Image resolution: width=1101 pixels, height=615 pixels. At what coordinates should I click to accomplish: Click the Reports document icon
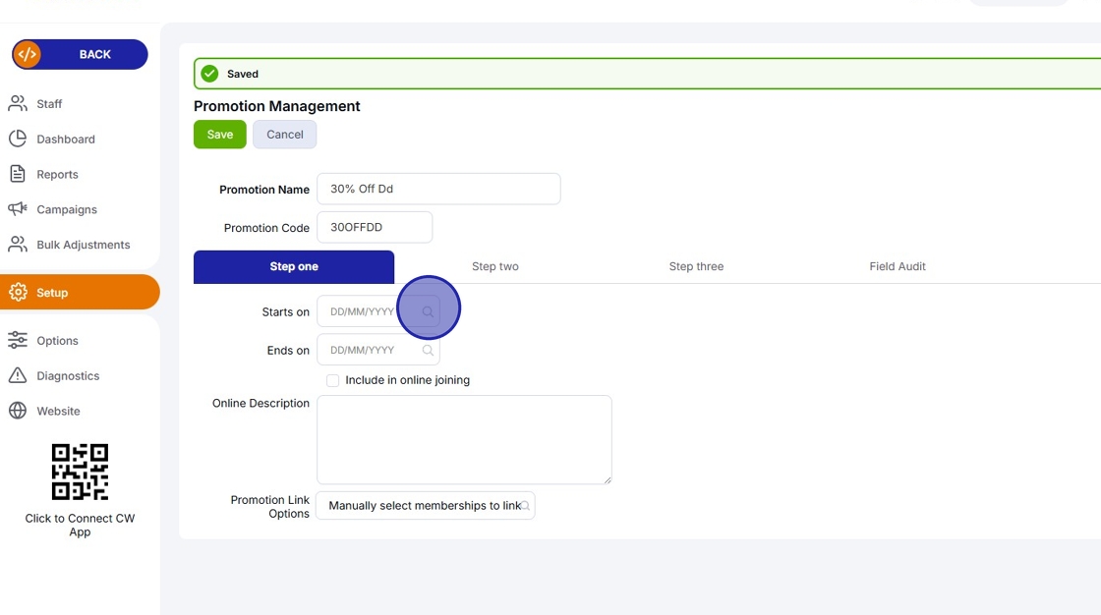click(x=18, y=174)
